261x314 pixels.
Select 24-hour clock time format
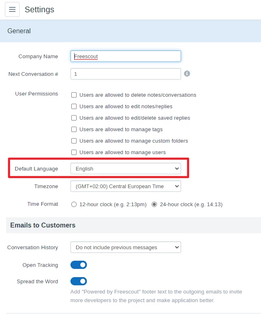(154, 204)
